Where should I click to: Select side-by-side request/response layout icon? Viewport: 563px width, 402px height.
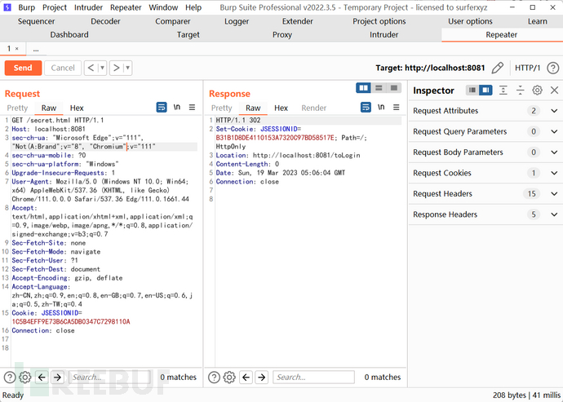coord(363,88)
